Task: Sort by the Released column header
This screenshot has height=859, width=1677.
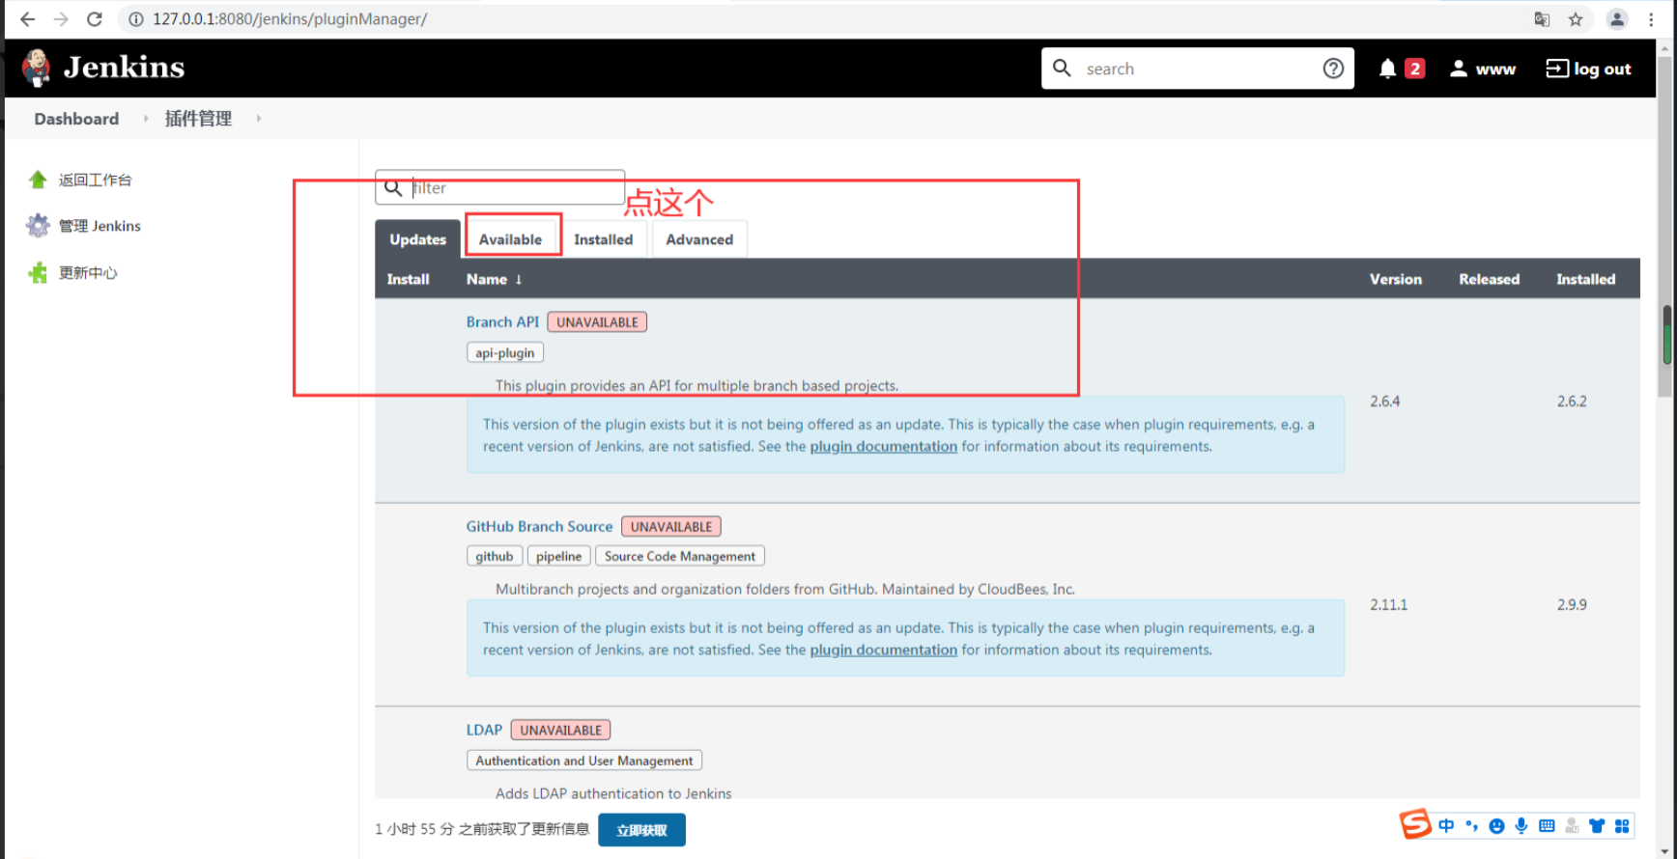Action: coord(1489,279)
